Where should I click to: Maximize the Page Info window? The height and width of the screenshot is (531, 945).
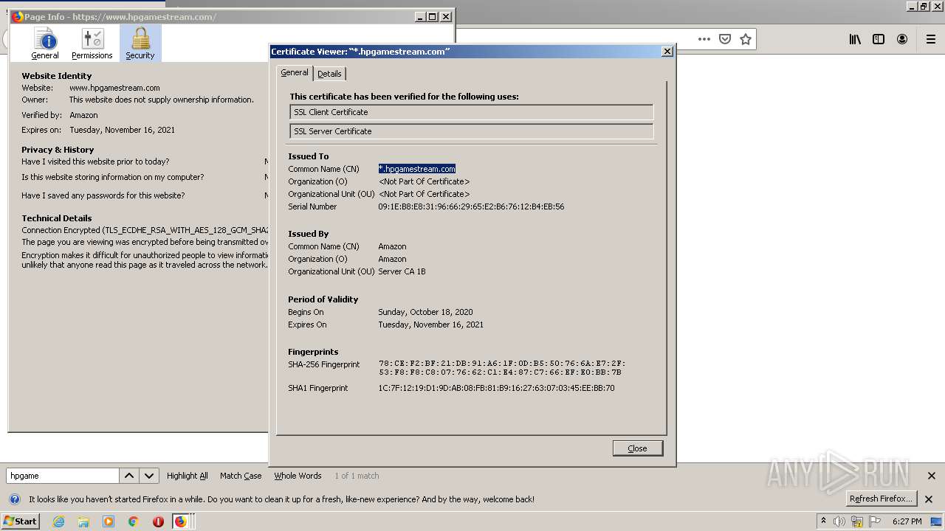pyautogui.click(x=433, y=16)
